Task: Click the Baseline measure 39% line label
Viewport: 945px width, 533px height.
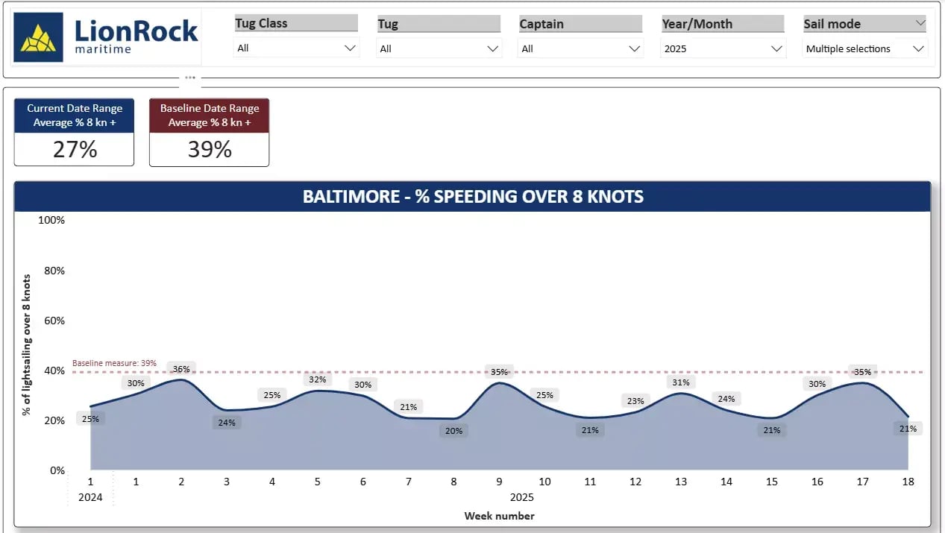Action: pos(114,363)
